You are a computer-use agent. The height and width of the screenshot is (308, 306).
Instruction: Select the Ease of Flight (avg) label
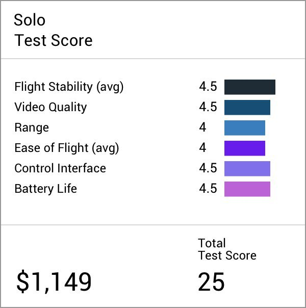point(67,148)
